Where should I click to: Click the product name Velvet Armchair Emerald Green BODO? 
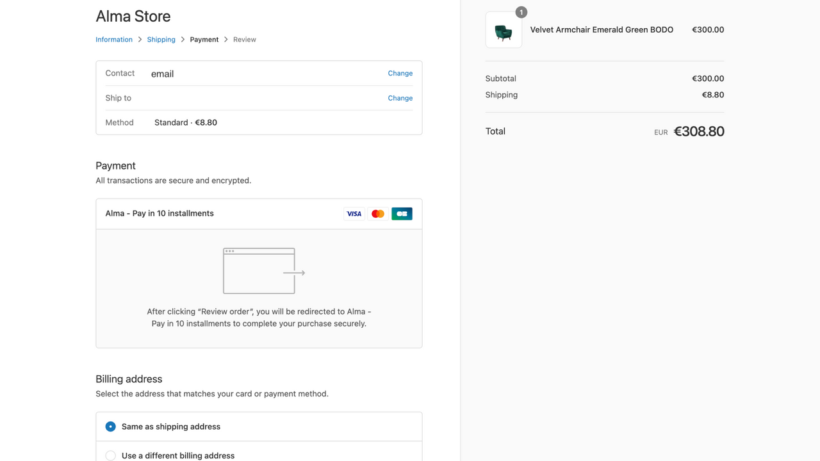pos(602,29)
